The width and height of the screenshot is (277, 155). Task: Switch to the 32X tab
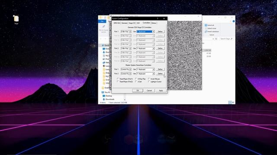(138, 23)
